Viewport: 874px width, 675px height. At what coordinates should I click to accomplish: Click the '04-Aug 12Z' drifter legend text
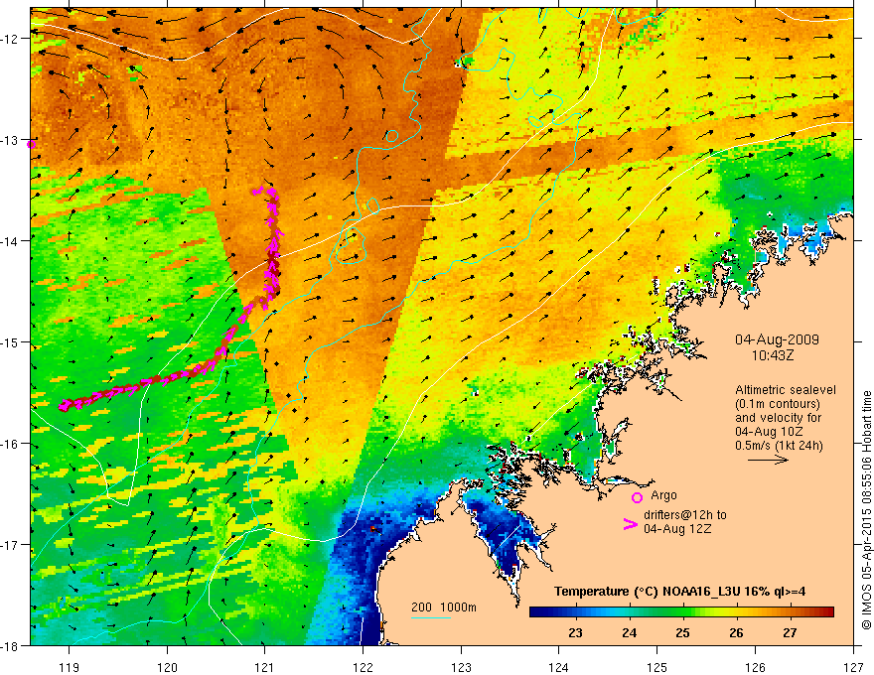[677, 529]
